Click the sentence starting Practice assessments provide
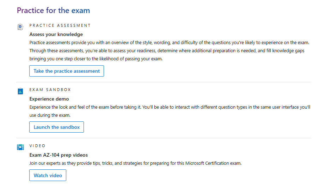The image size is (332, 187). pyautogui.click(x=169, y=43)
